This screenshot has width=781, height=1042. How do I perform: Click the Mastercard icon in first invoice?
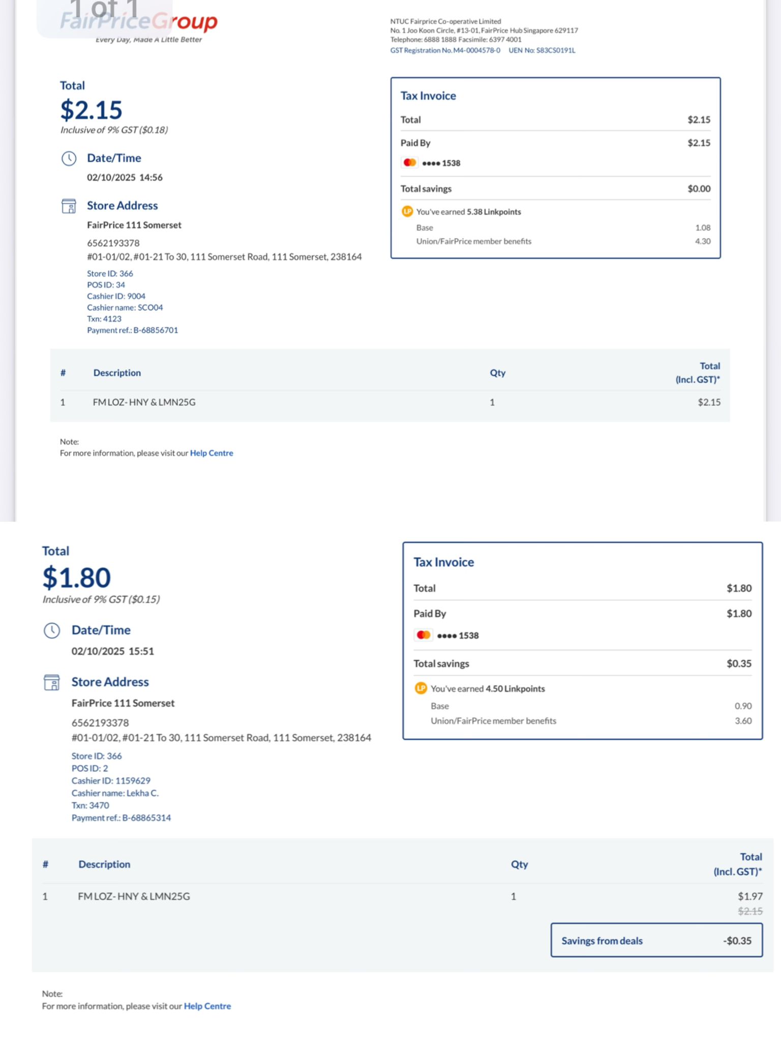pos(410,163)
